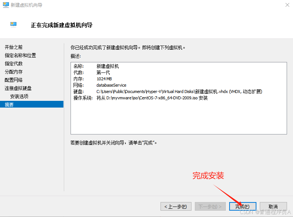Click the 网络 label in the description box
This screenshot has width=293, height=217.
[x=78, y=85]
